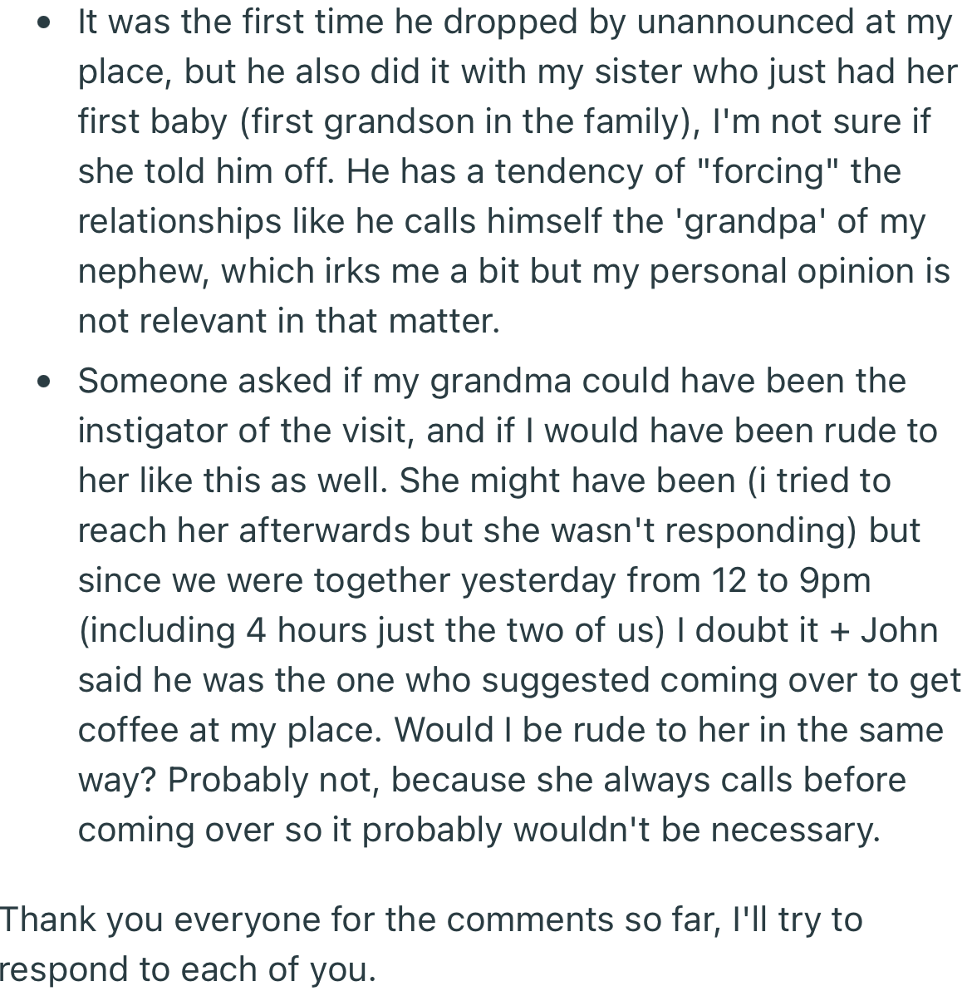Click the first bullet point marker
The height and width of the screenshot is (991, 967).
[x=43, y=23]
